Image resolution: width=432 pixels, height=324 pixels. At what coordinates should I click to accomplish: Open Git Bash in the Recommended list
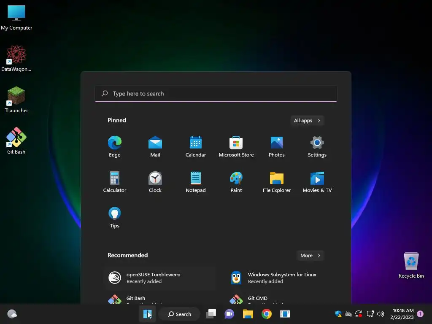point(160,299)
